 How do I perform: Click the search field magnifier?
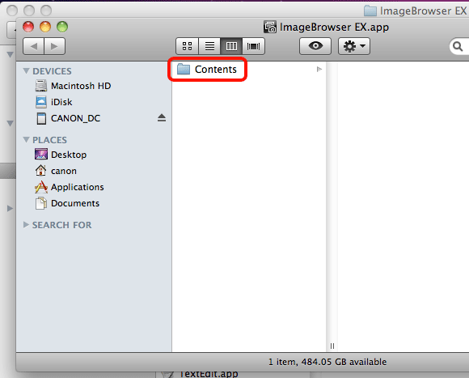click(x=458, y=46)
